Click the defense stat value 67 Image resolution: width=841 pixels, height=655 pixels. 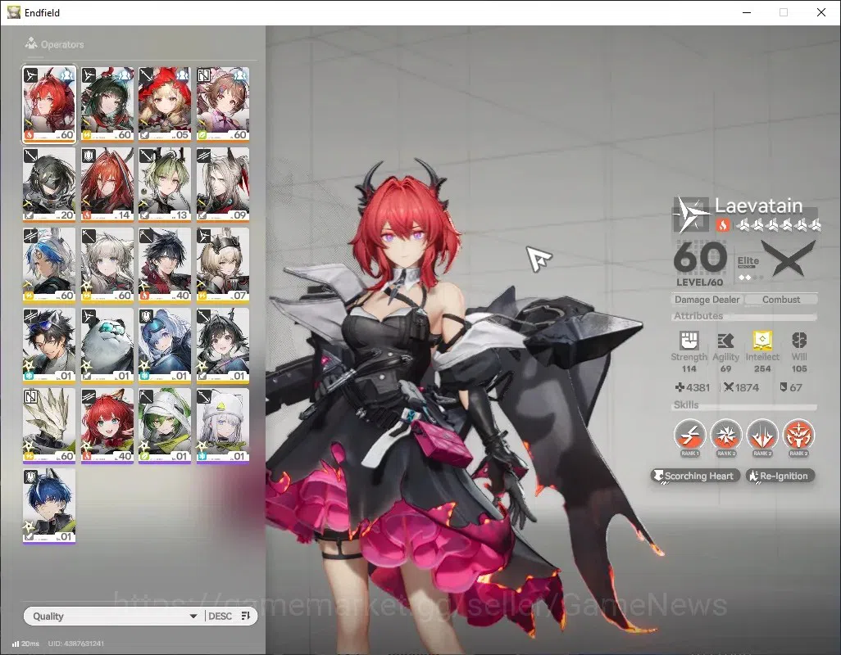click(796, 387)
